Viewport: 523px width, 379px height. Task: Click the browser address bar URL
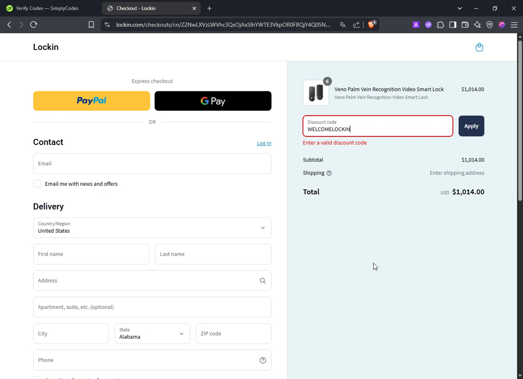pyautogui.click(x=223, y=25)
